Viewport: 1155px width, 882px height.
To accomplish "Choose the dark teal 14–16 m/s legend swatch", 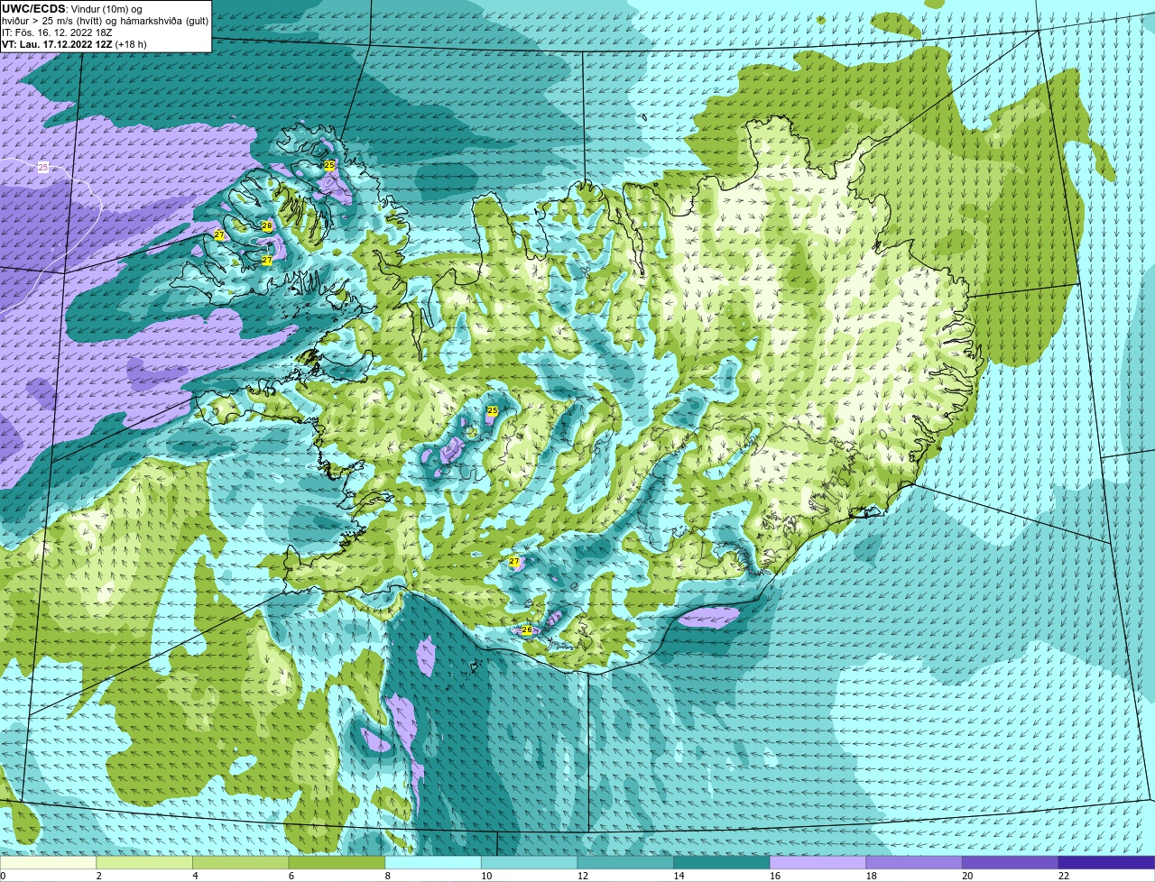I will coord(722,862).
